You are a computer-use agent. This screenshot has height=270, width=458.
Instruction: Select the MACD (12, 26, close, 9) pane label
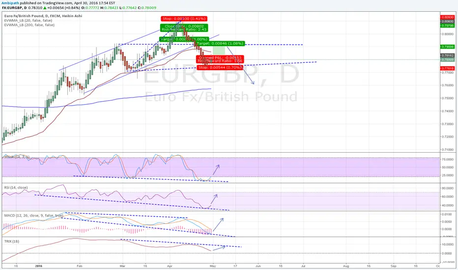pyautogui.click(x=33, y=216)
